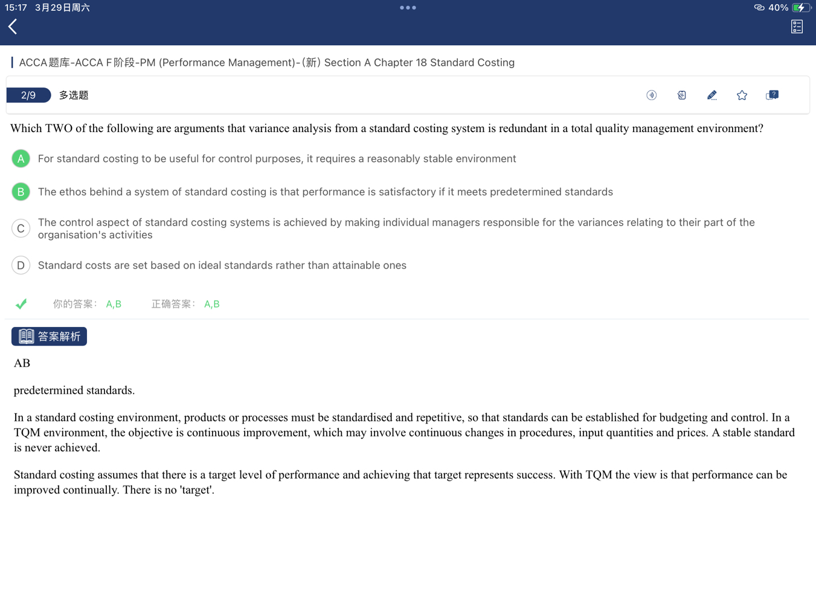Select answer option C circle

[21, 229]
